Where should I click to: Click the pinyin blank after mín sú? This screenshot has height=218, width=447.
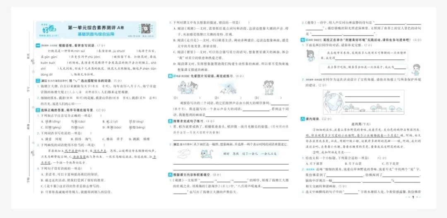point(91,51)
